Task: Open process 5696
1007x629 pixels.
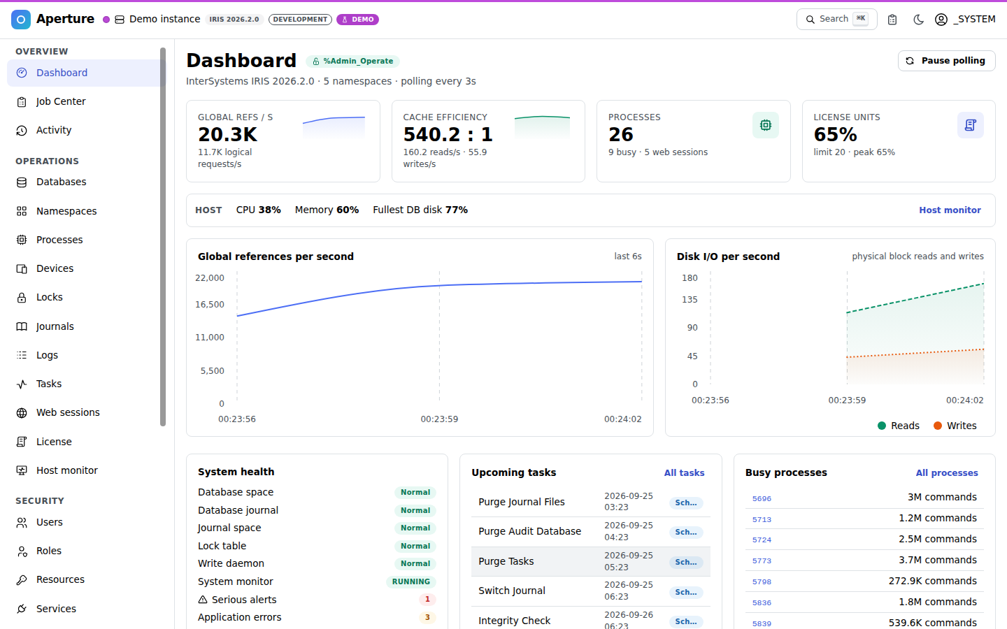Action: (x=762, y=498)
